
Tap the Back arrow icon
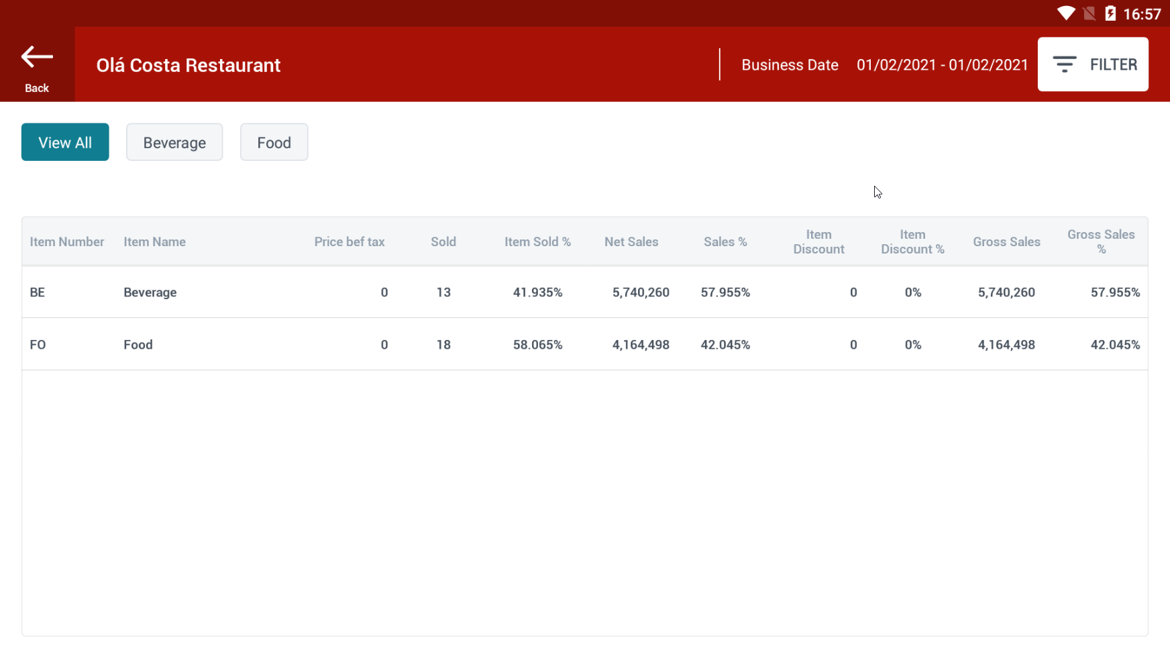click(x=37, y=58)
